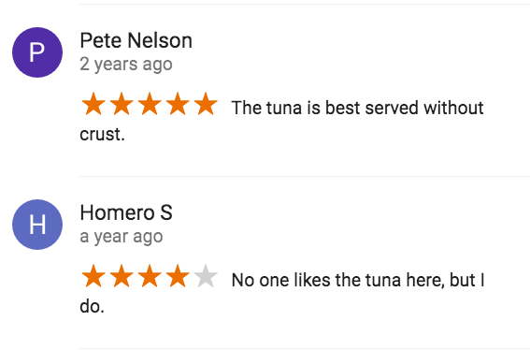This screenshot has height=350, width=530.
Task: Open Pete Nelson's reviewer profile name
Action: tap(136, 40)
